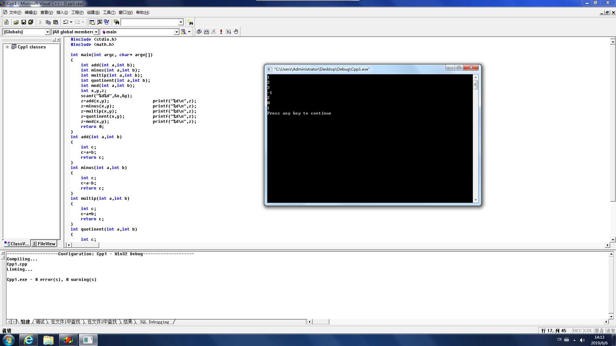Toggle the Output window icon
This screenshot has width=616, height=346.
click(100, 22)
